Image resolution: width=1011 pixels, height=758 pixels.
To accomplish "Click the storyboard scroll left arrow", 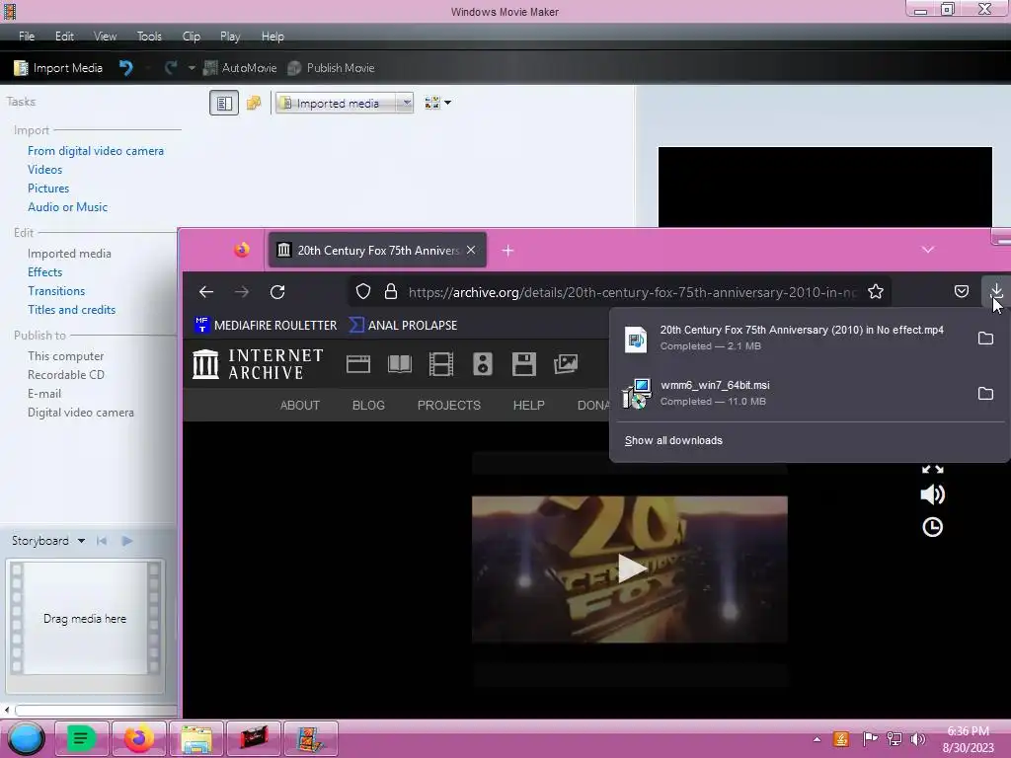I will pyautogui.click(x=7, y=711).
